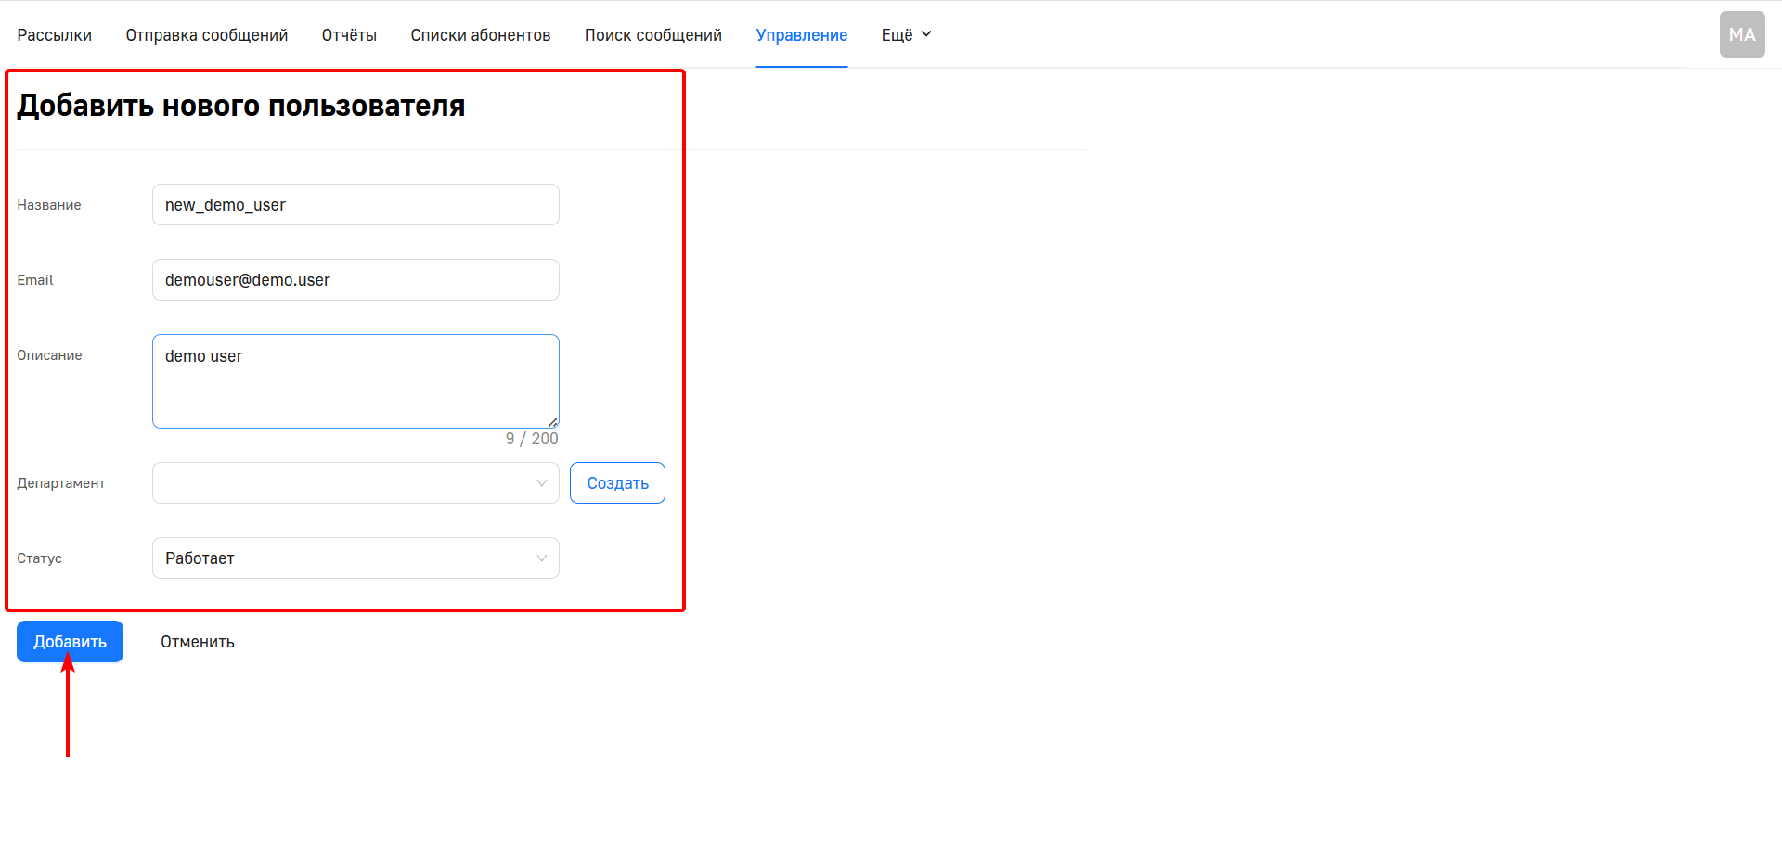Switch to the Отчёты tab
Screen dimensions: 1782x846
[349, 35]
